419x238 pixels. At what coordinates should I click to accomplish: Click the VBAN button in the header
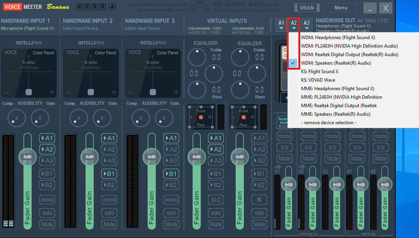click(x=306, y=8)
